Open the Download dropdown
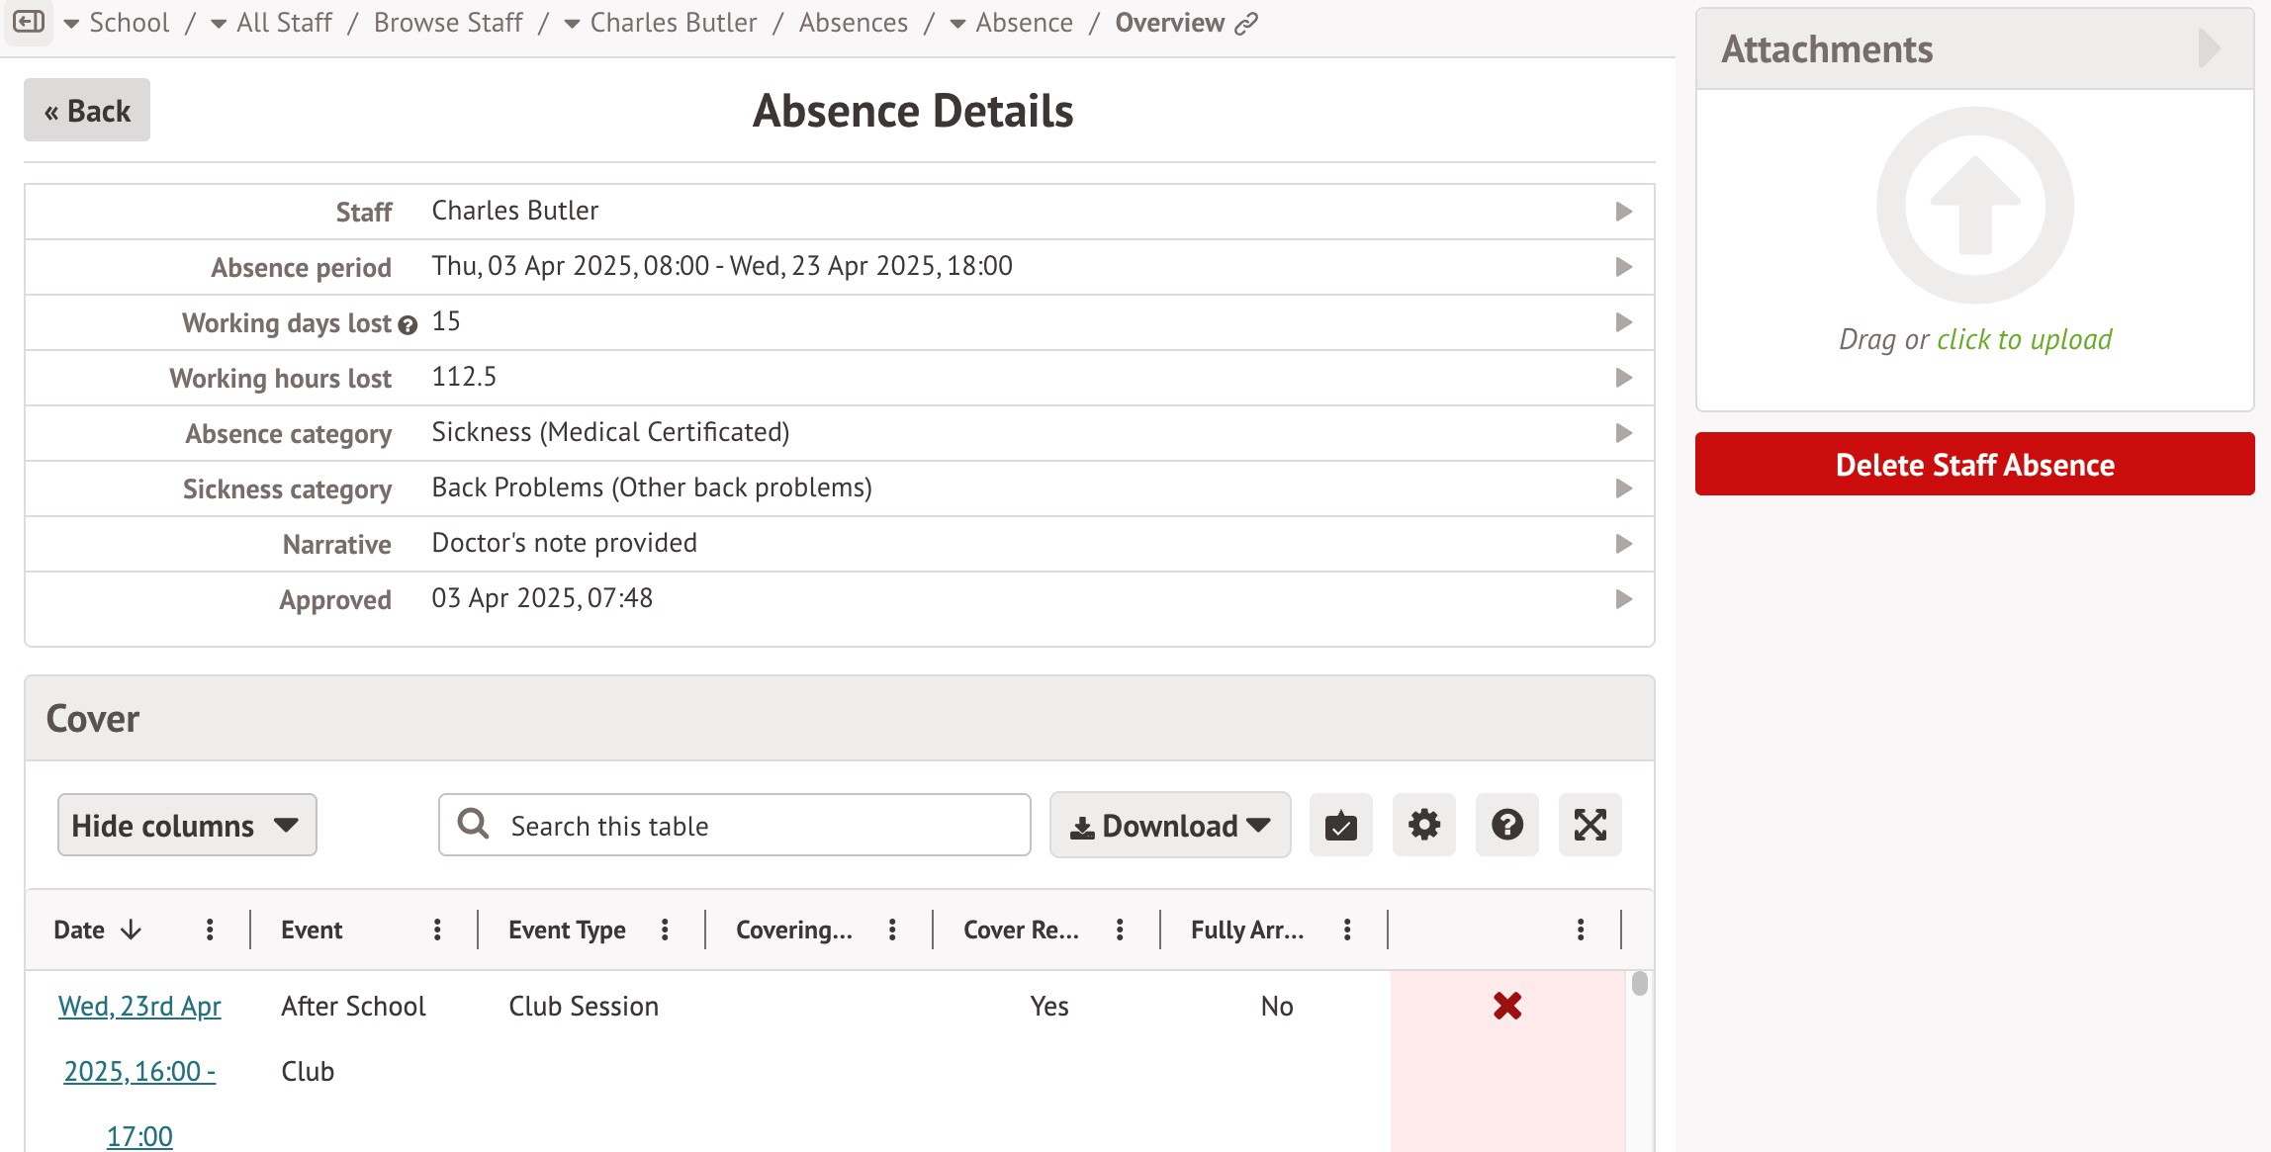2271x1152 pixels. (1170, 825)
